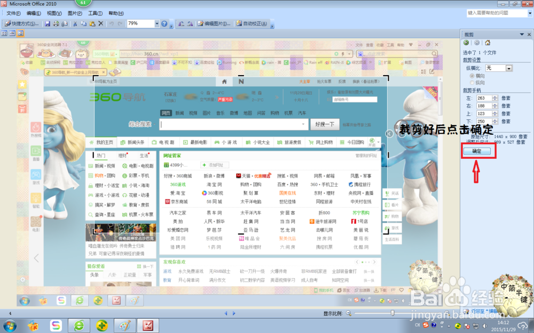The height and width of the screenshot is (333, 534).
Task: Click the 右 crop handle spinner
Action: click(x=495, y=106)
